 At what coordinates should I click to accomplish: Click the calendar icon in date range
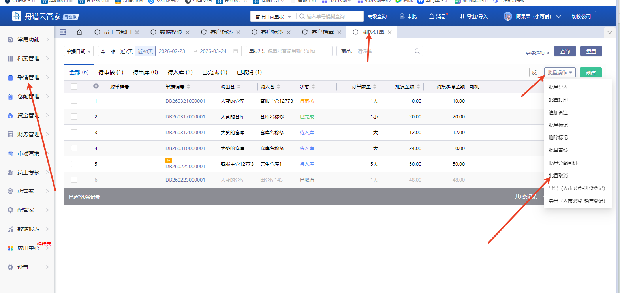(236, 51)
